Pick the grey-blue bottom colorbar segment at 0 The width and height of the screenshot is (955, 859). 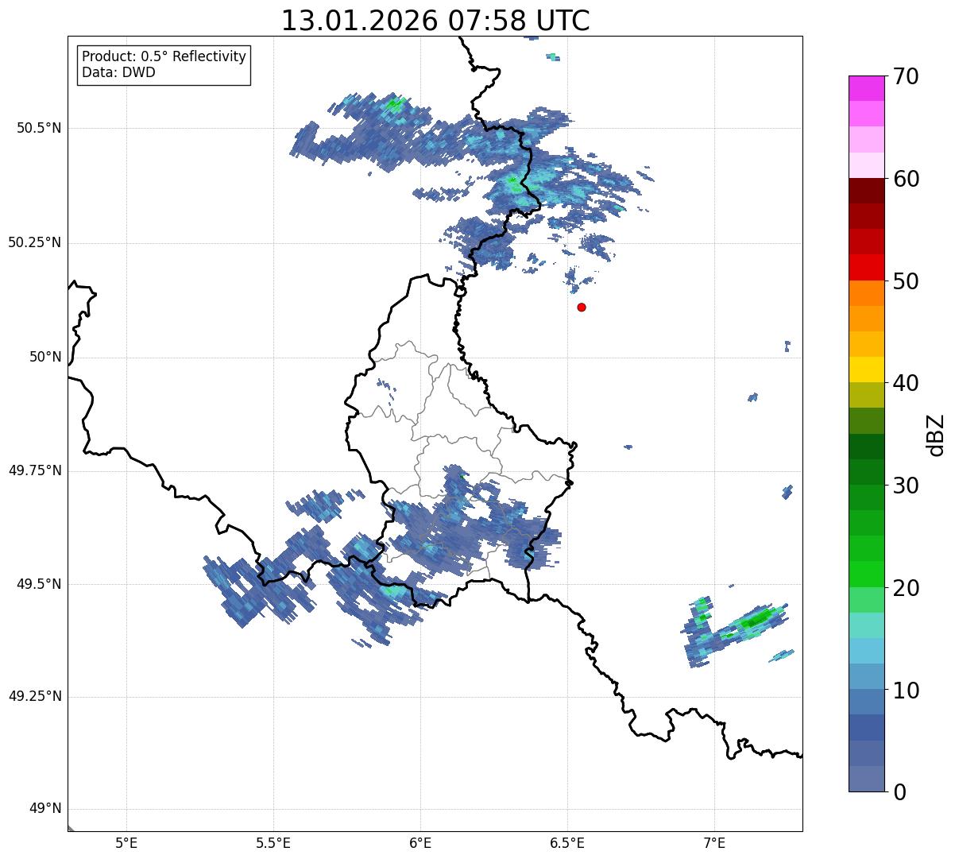click(x=867, y=779)
